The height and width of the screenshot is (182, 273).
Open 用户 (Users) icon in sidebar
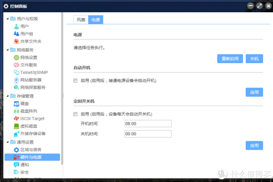pyautogui.click(x=17, y=26)
